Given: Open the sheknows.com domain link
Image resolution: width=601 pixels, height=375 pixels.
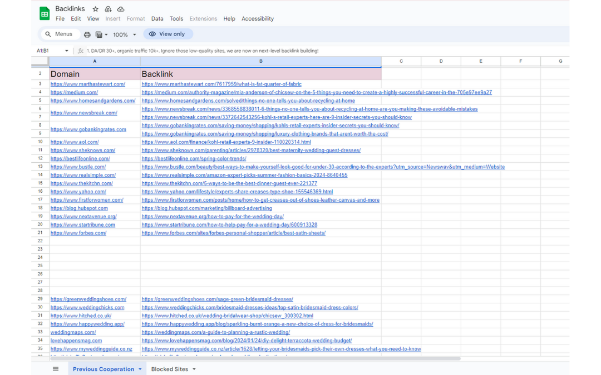Looking at the screenshot, I should click(x=83, y=151).
